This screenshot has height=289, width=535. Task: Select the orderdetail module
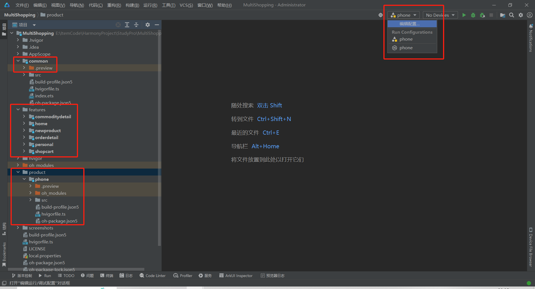47,137
